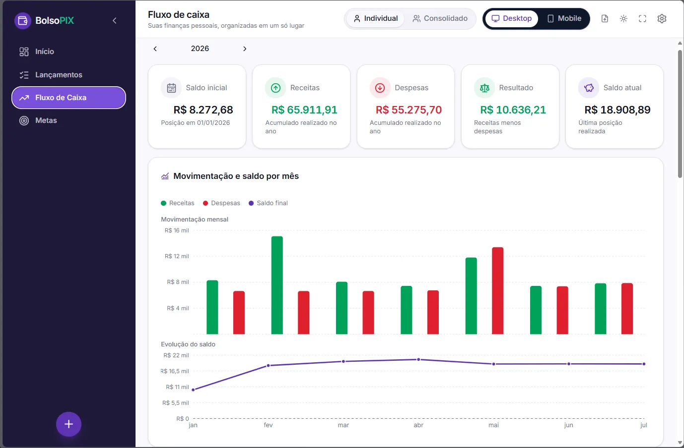
Task: Click the Receitas up-arrow icon
Action: [x=275, y=88]
